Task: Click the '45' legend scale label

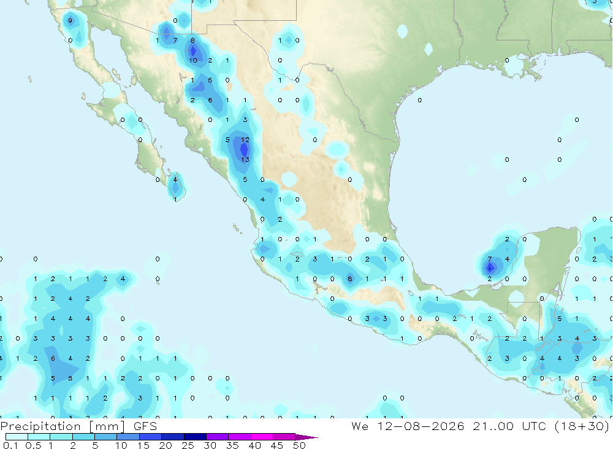Action: tap(277, 445)
